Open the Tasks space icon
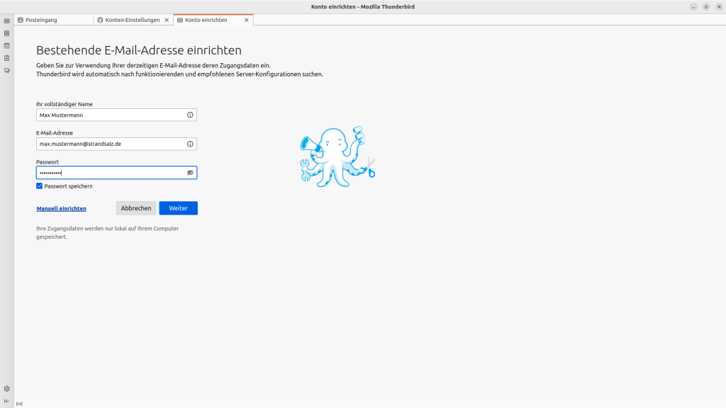This screenshot has height=408, width=726. click(x=7, y=58)
